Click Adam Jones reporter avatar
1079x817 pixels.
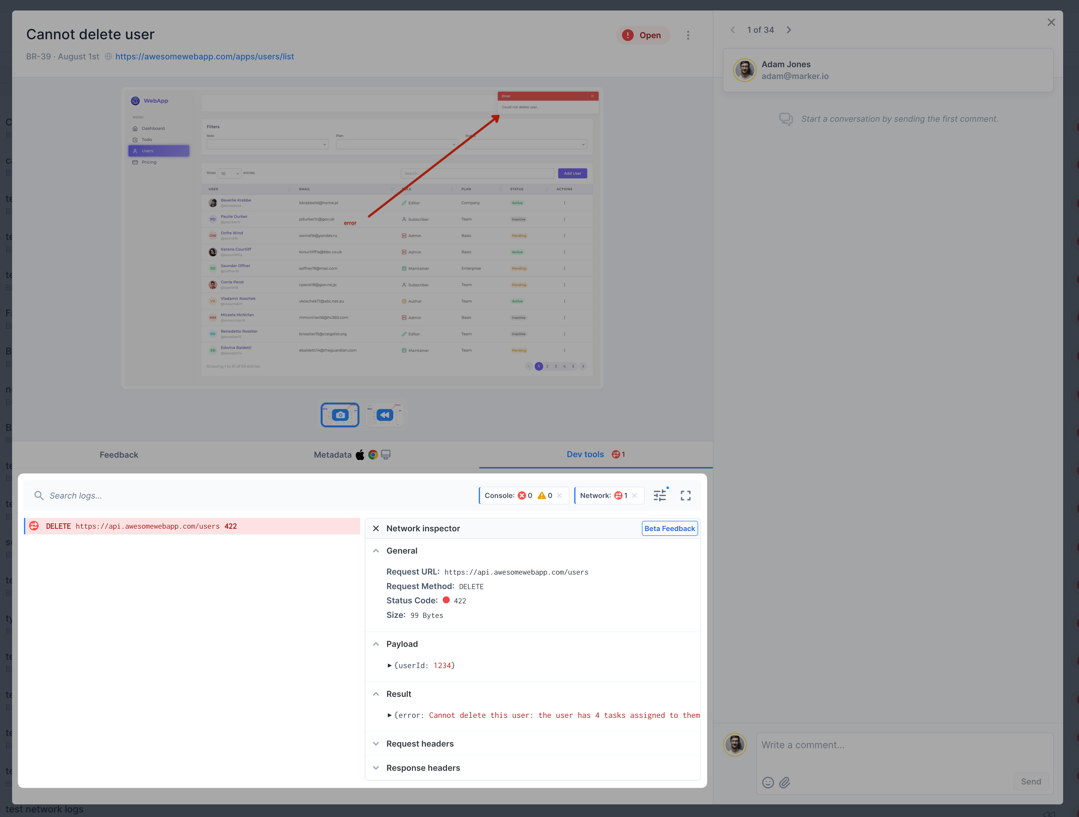tap(745, 70)
